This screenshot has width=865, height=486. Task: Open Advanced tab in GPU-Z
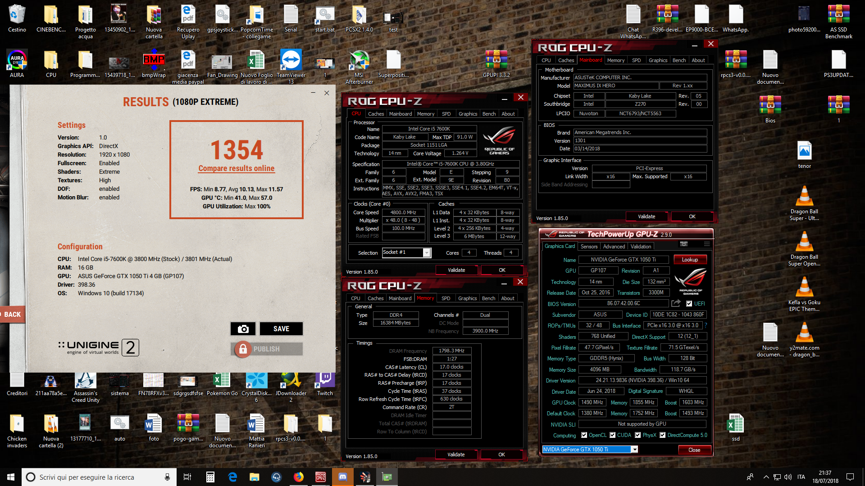click(x=614, y=247)
